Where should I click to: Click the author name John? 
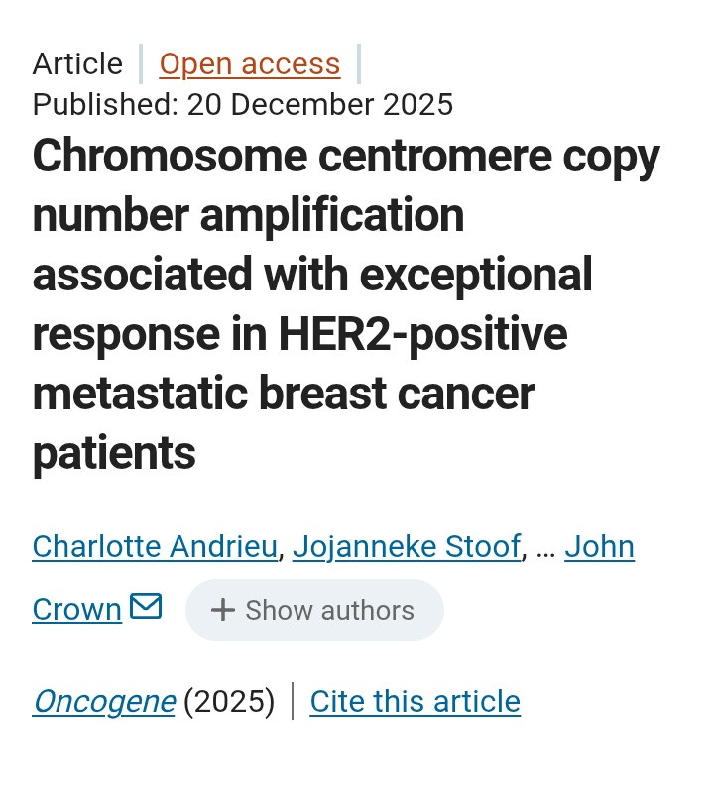[599, 546]
